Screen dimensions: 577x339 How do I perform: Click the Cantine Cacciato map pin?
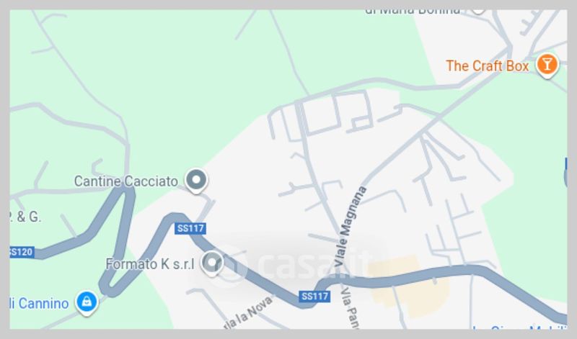pyautogui.click(x=196, y=181)
